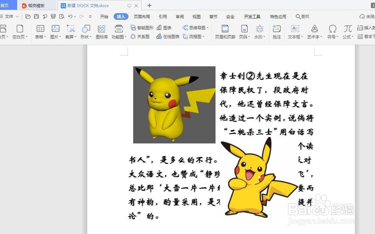Edit the header and footer (页眉和页脚)
This screenshot has height=234, width=375.
pos(225,32)
